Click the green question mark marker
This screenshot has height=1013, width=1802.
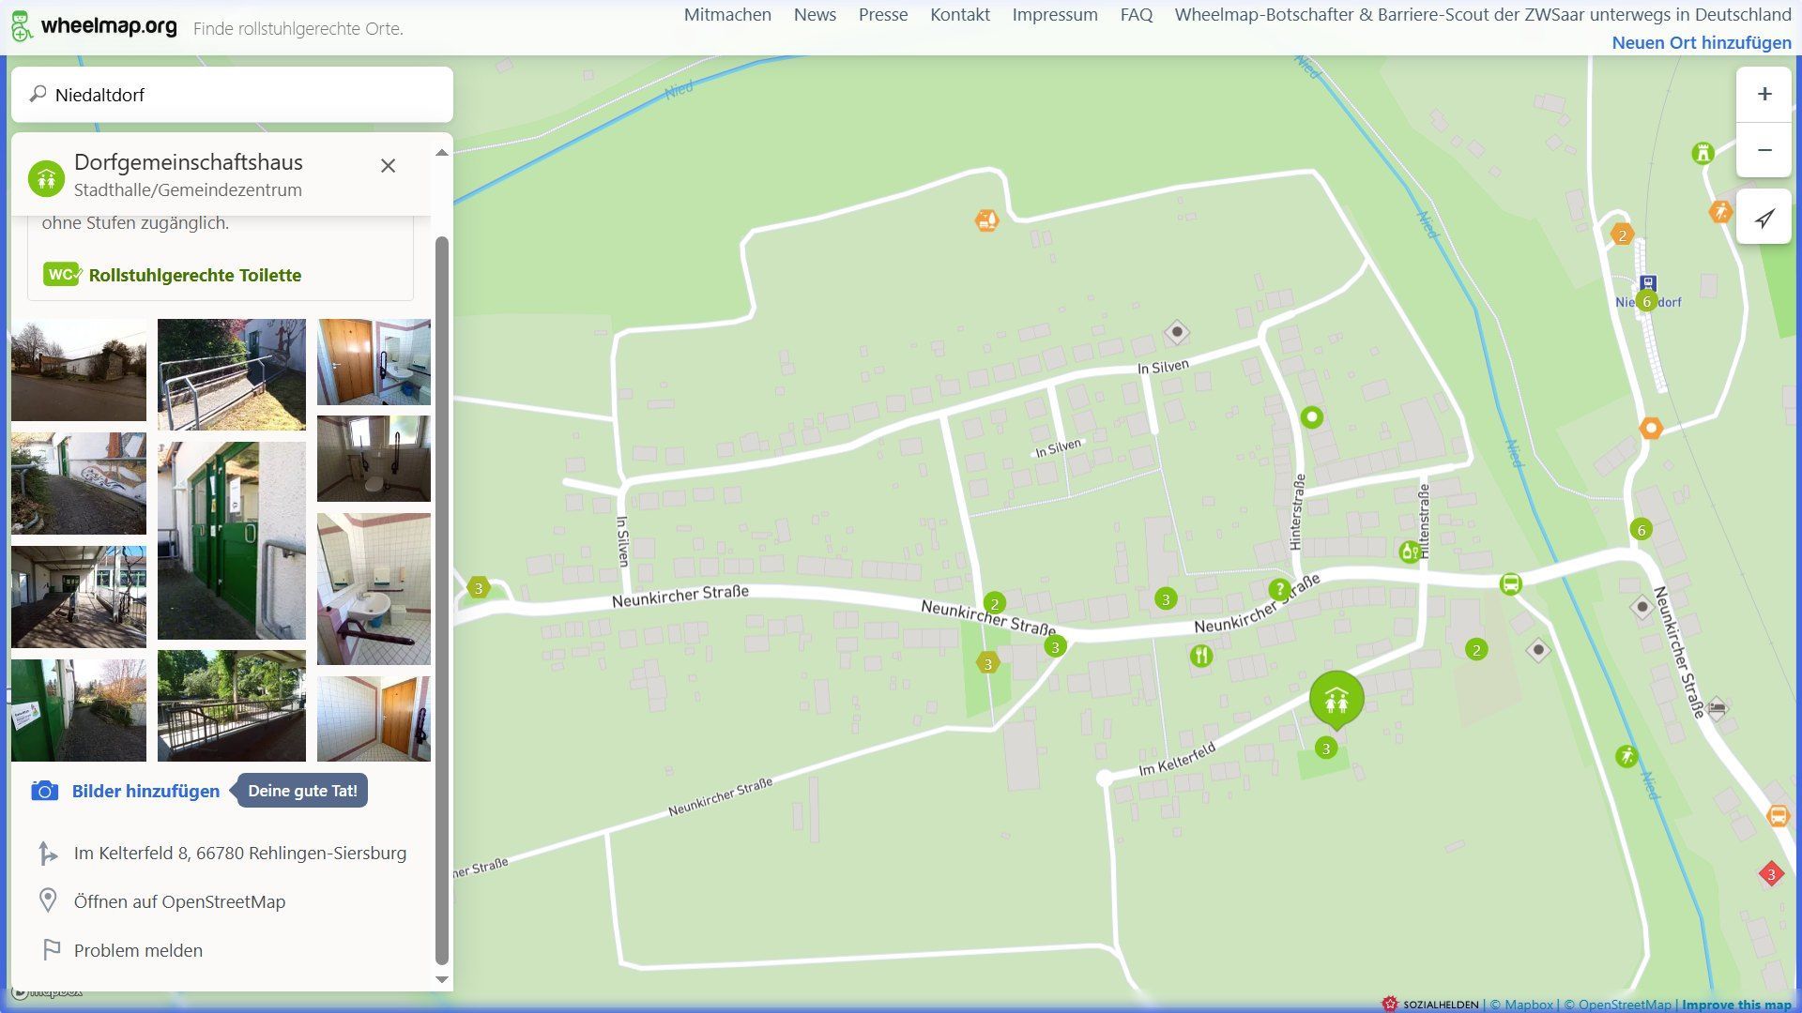pos(1279,589)
